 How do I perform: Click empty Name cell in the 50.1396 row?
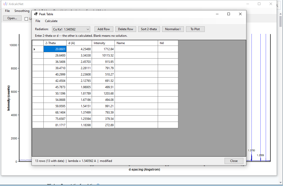tap(136, 93)
